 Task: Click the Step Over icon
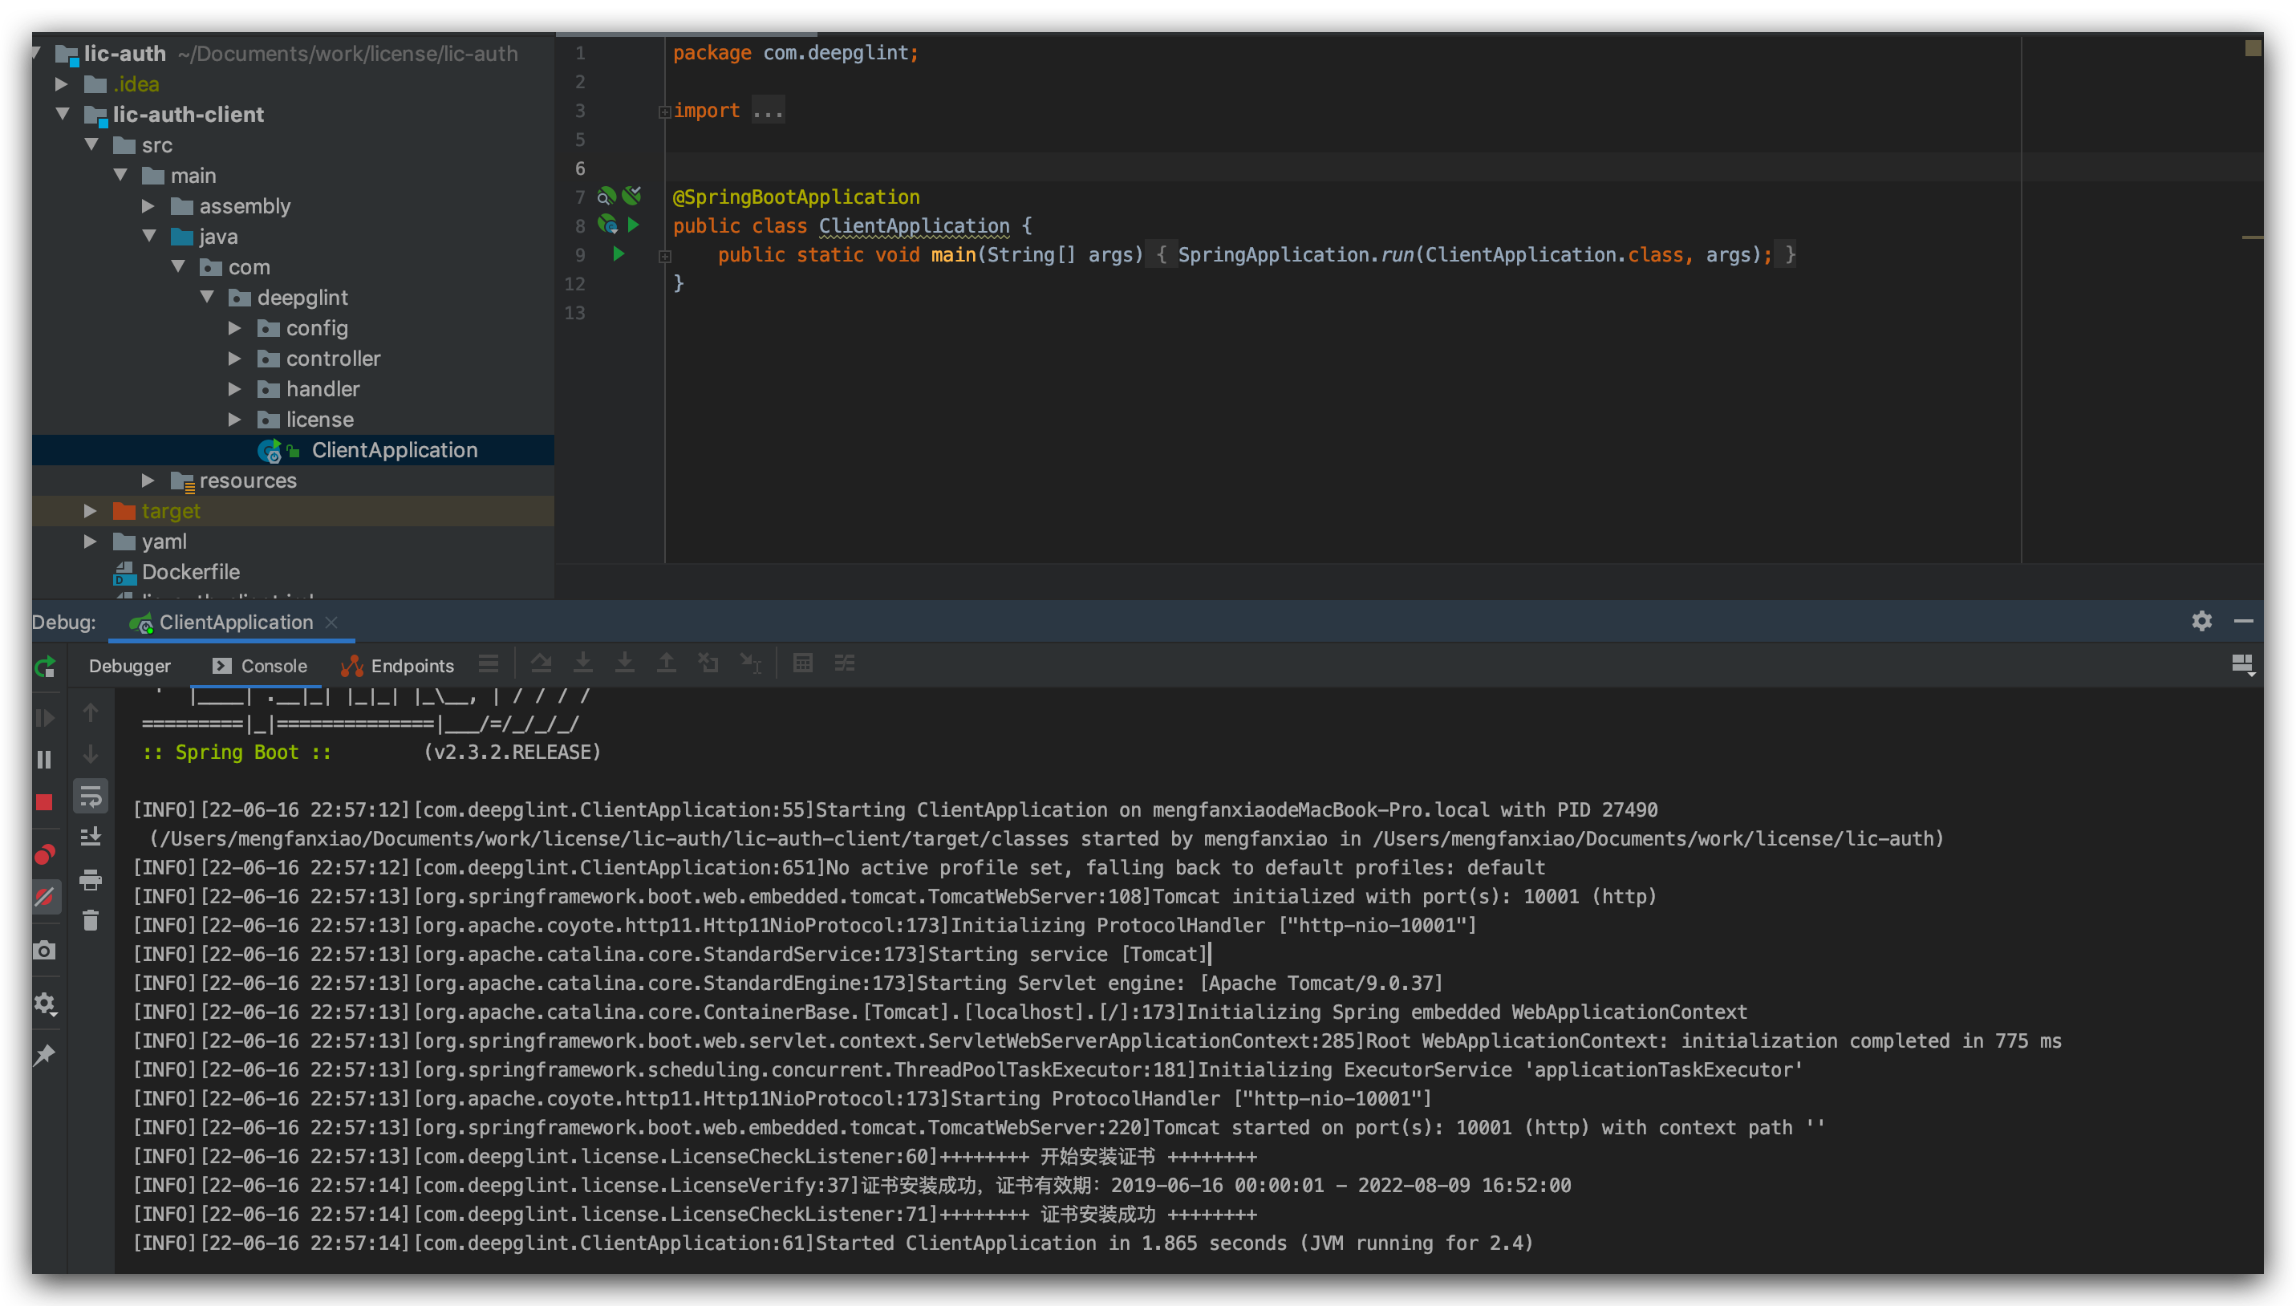pyautogui.click(x=541, y=663)
